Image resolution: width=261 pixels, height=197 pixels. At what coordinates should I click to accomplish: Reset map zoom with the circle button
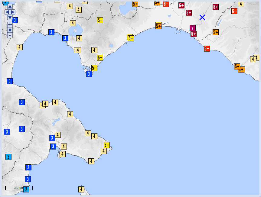pos(10,30)
